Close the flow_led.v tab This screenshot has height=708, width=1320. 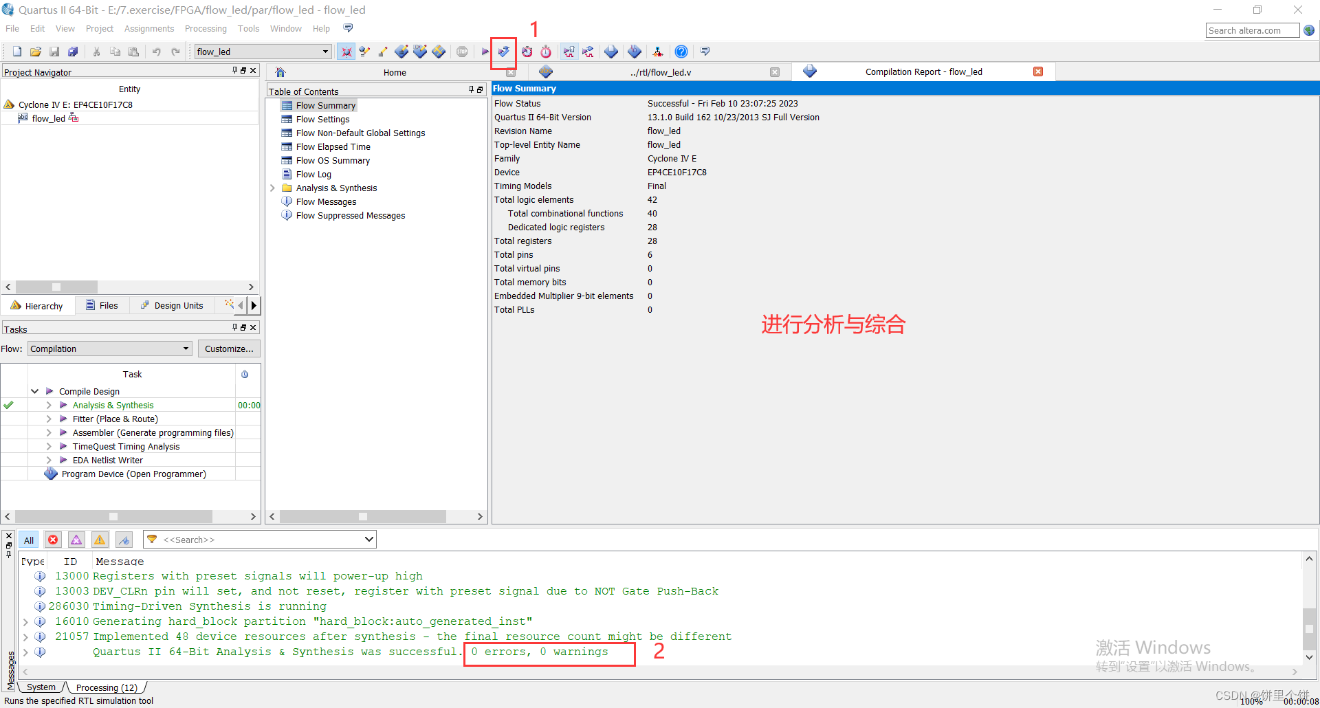(x=775, y=72)
